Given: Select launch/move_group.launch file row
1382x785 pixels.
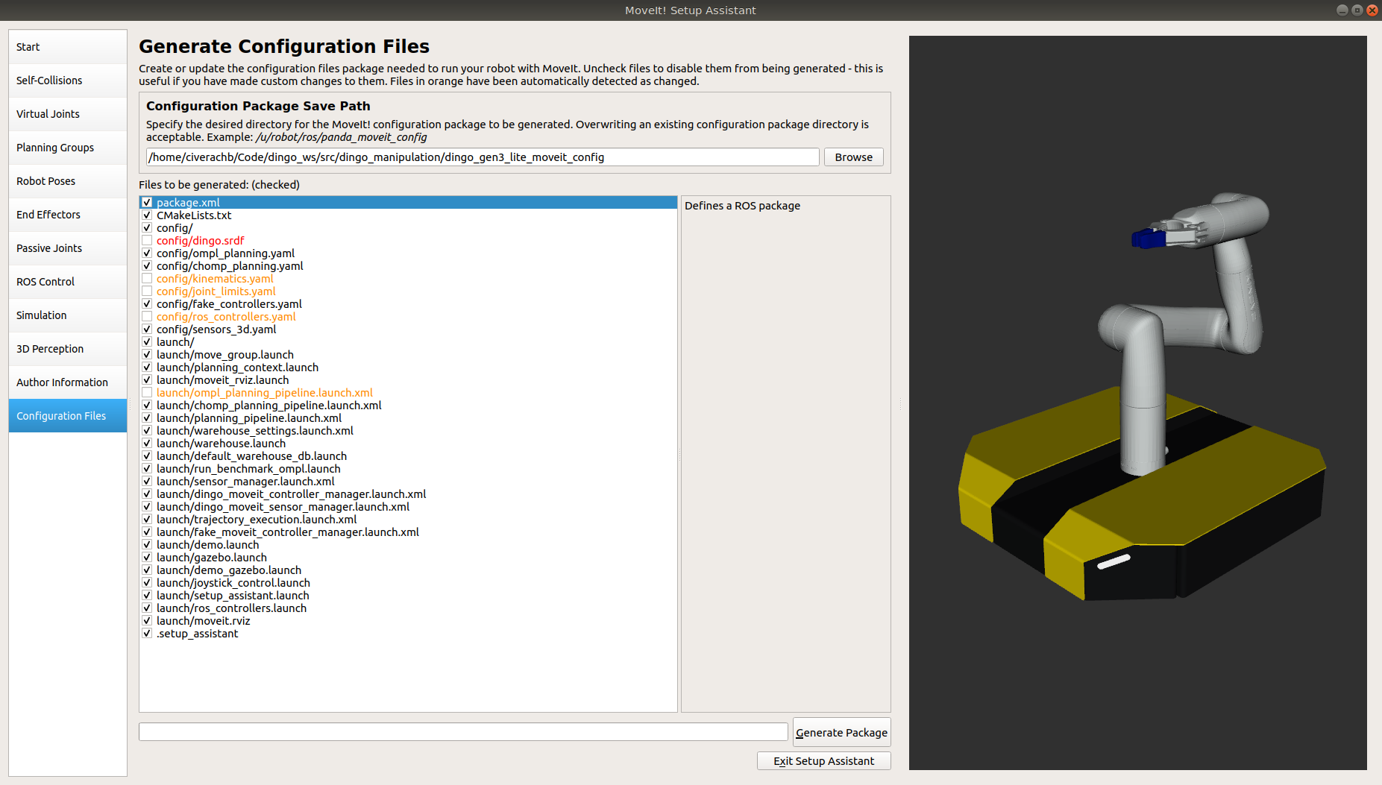Looking at the screenshot, I should tap(408, 355).
